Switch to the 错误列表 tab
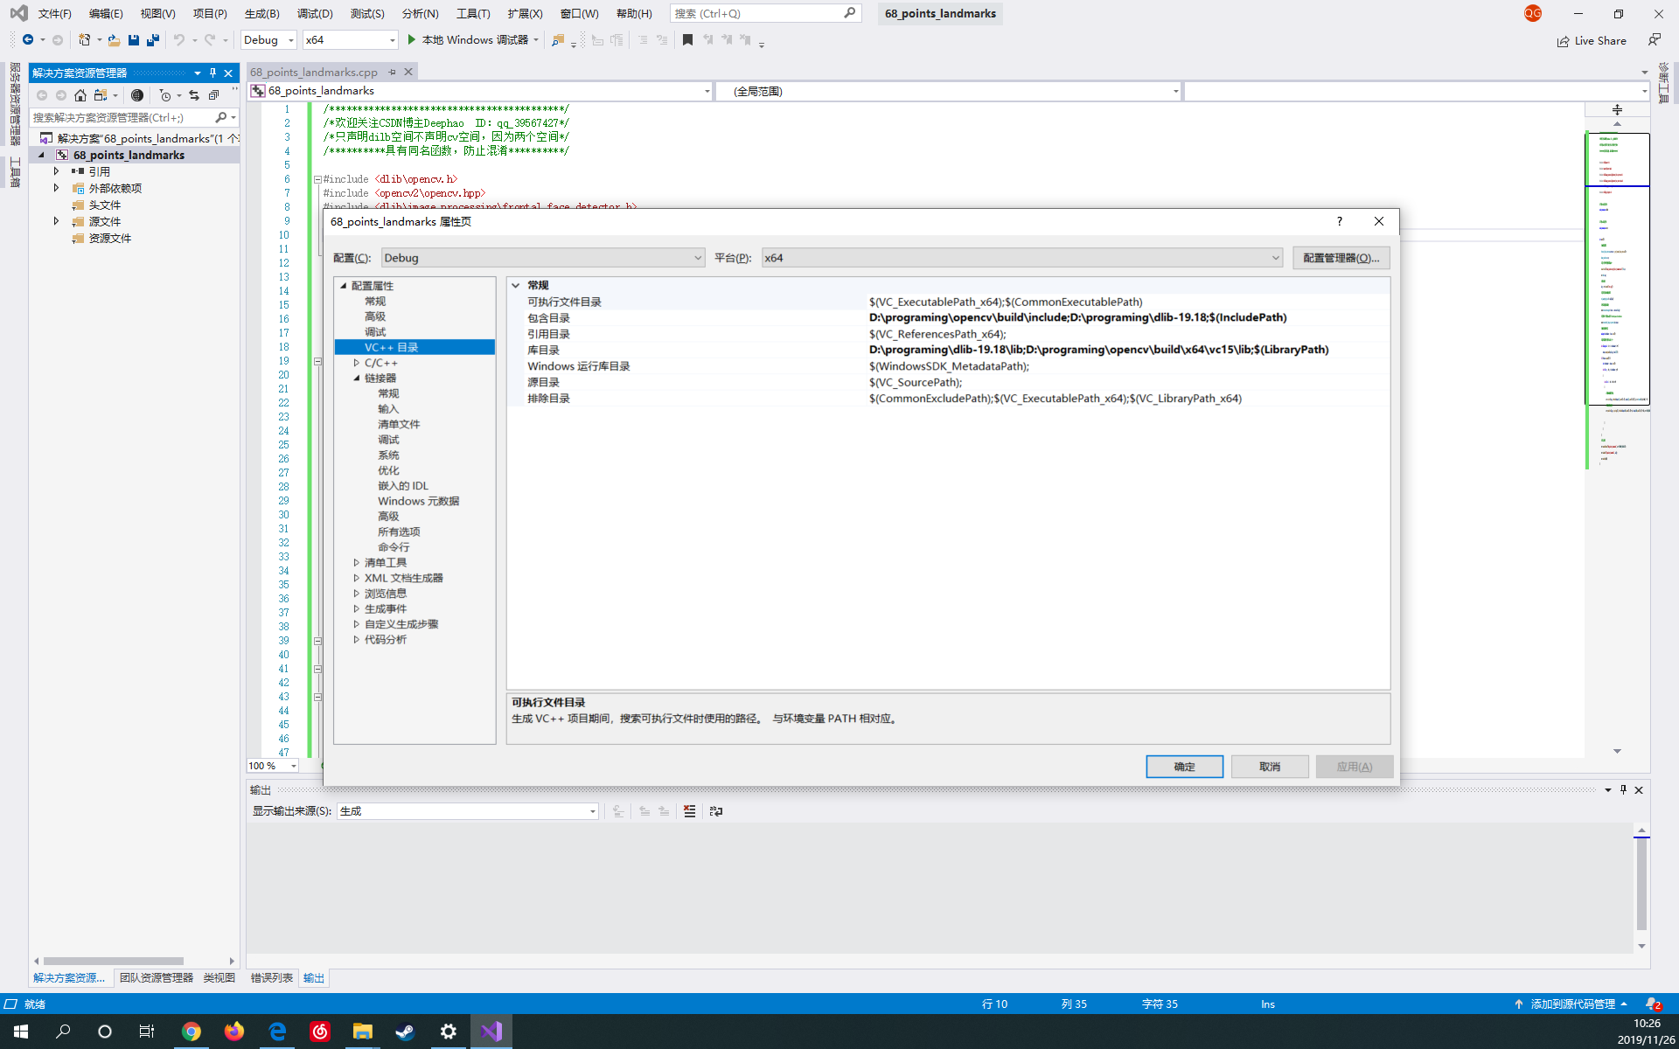Image resolution: width=1679 pixels, height=1049 pixels. point(271,978)
